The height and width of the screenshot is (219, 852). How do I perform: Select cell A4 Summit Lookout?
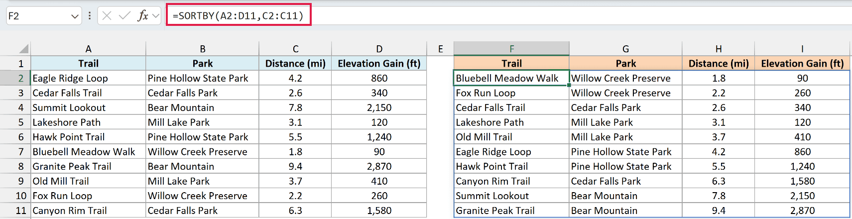(88, 108)
